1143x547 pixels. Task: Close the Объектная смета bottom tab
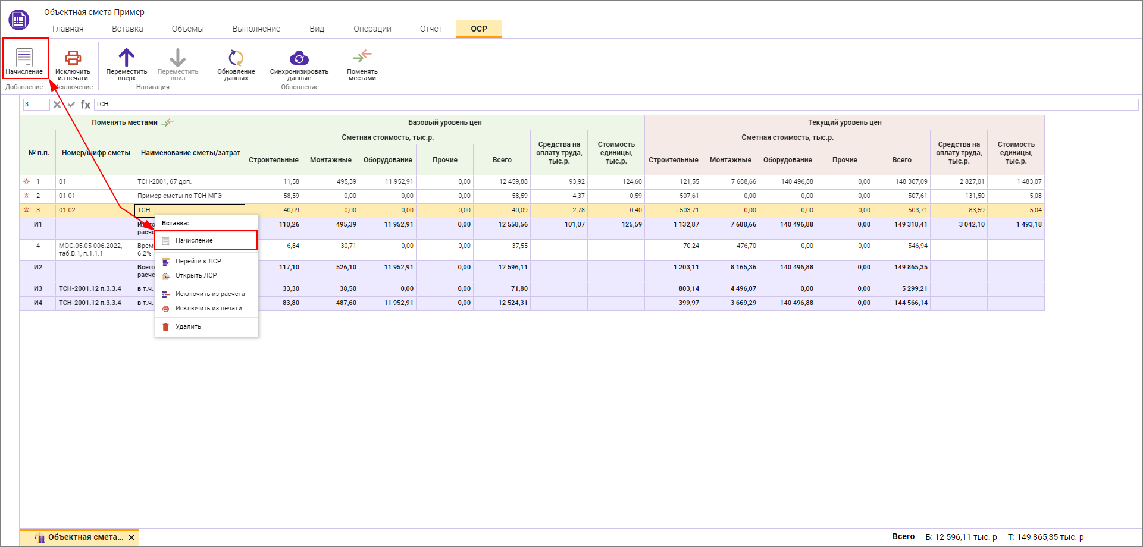tap(131, 537)
